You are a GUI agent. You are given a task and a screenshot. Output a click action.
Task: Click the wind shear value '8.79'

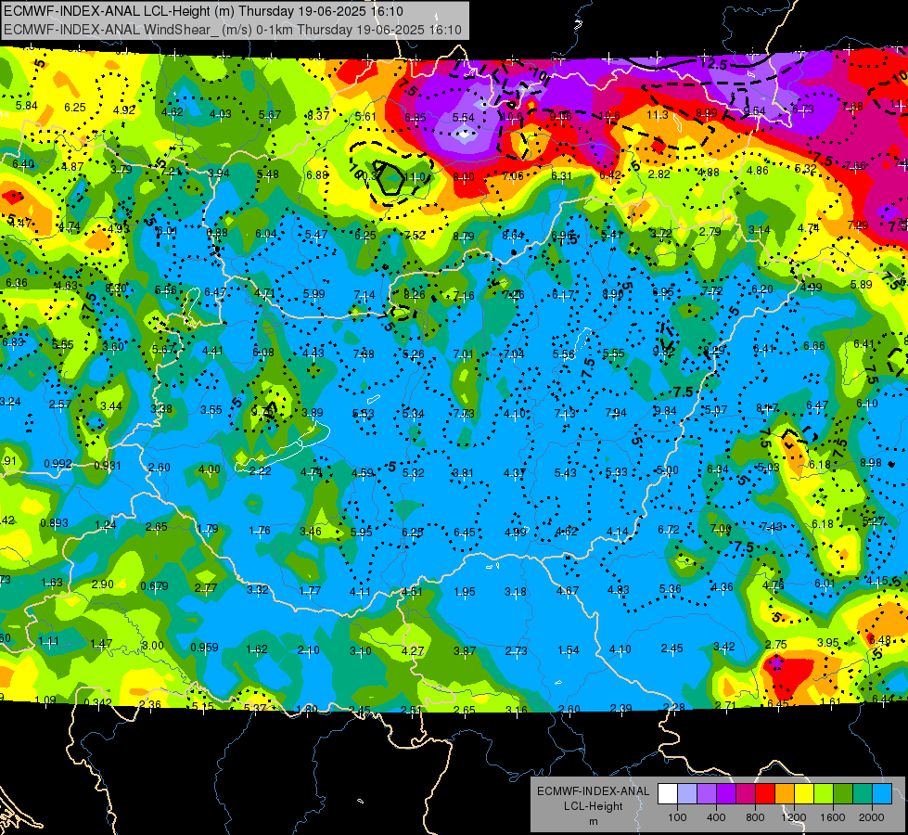tap(464, 237)
